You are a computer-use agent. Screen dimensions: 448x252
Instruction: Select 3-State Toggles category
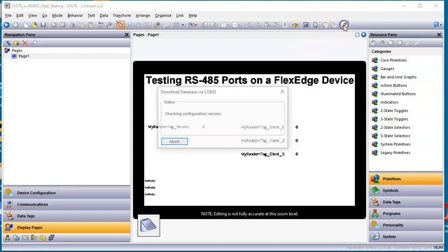394,119
